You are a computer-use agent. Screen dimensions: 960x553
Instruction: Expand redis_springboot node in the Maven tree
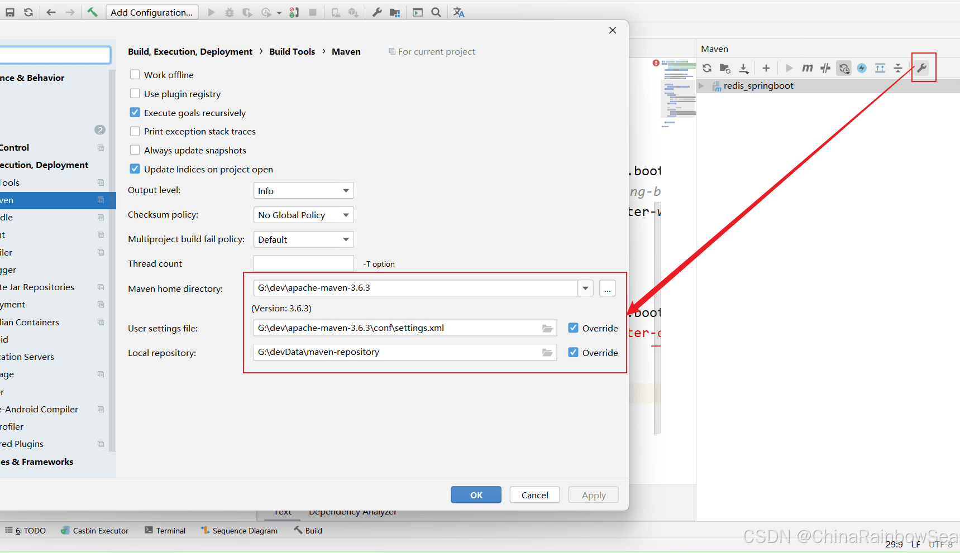[x=701, y=85]
